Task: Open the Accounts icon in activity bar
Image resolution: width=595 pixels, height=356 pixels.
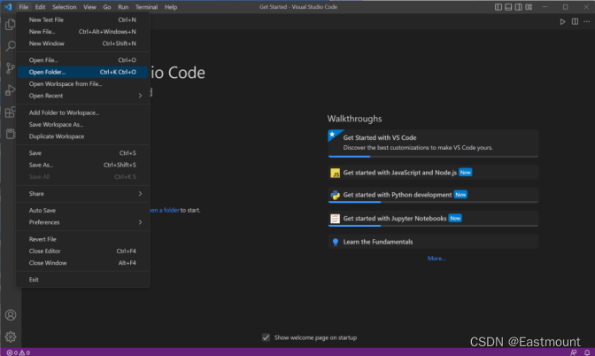Action: tap(11, 315)
